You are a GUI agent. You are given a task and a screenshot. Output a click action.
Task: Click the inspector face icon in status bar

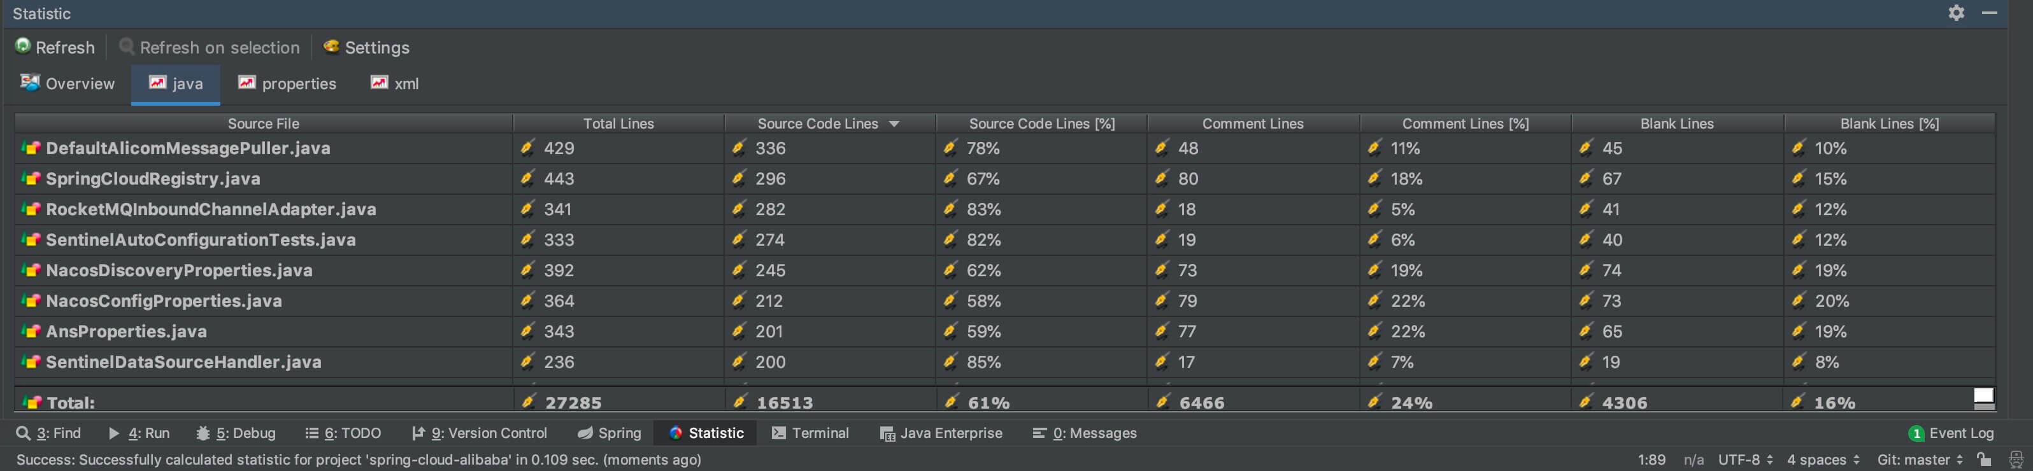pyautogui.click(x=2016, y=459)
